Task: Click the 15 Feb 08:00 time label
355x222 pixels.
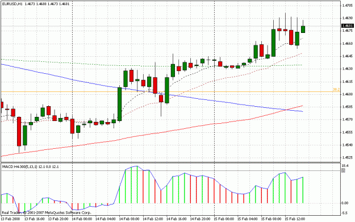Action: pyautogui.click(x=272, y=219)
